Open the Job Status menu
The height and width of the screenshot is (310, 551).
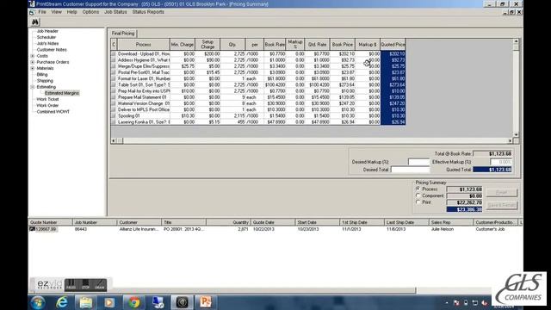point(115,12)
